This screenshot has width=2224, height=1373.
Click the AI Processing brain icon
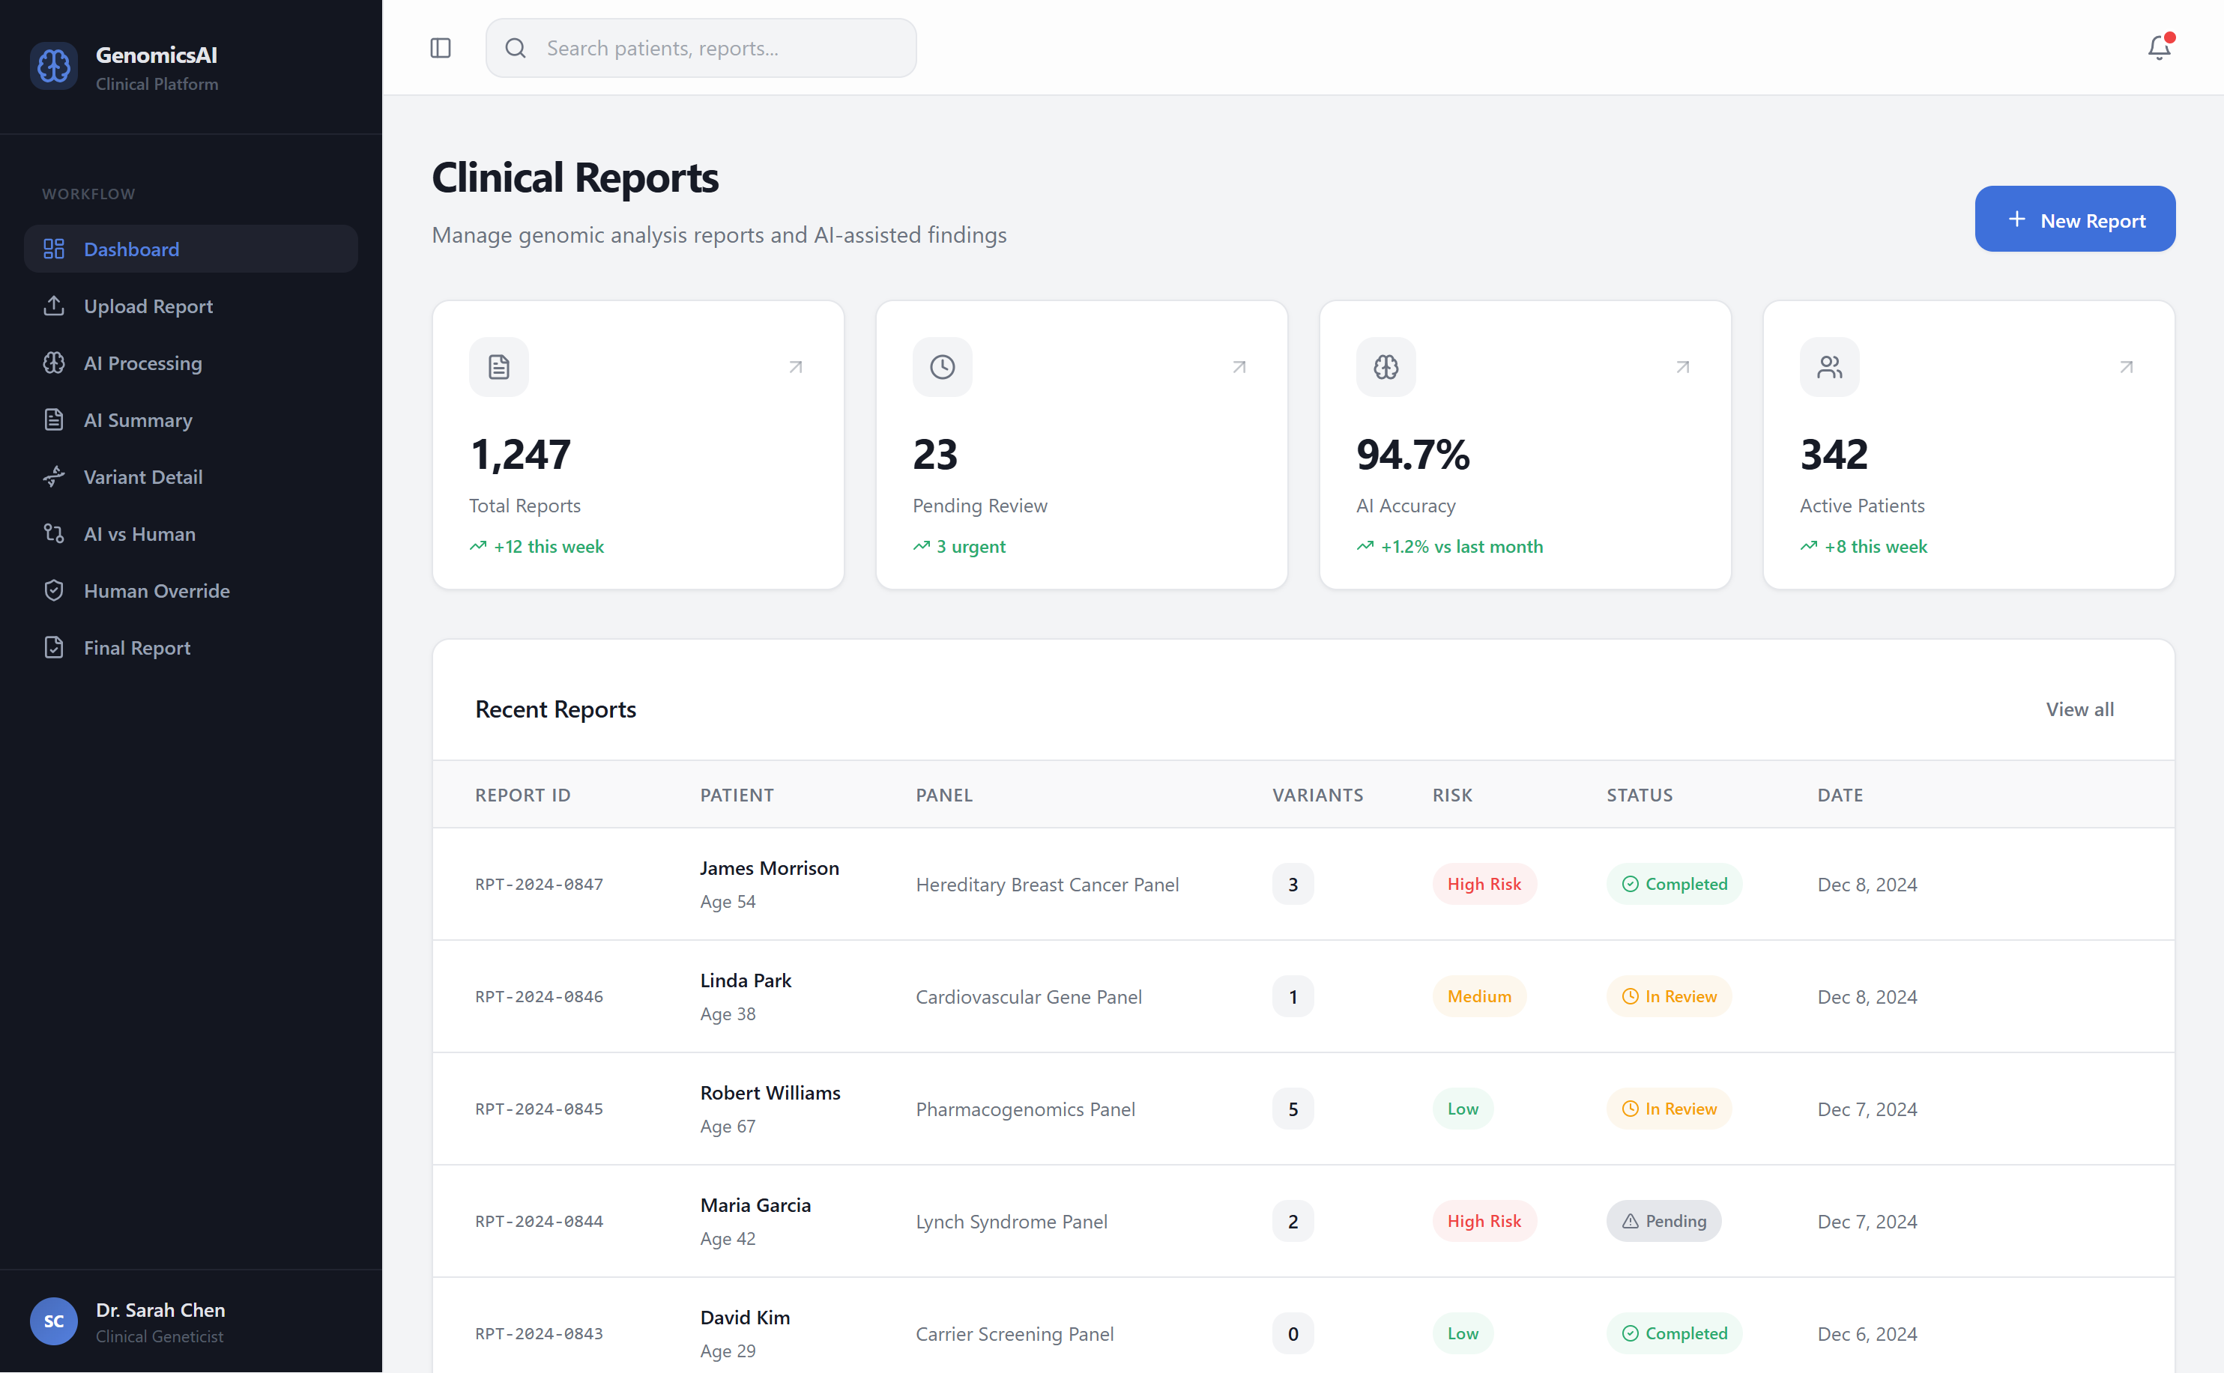point(55,363)
